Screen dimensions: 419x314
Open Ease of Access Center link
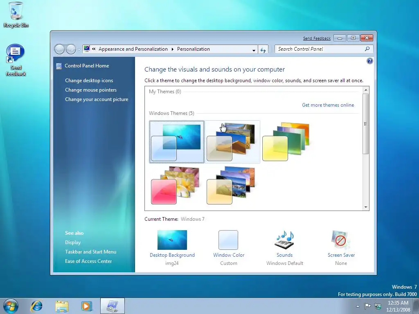pos(88,261)
